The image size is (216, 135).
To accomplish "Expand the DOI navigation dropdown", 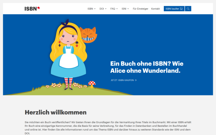I will (103, 9).
